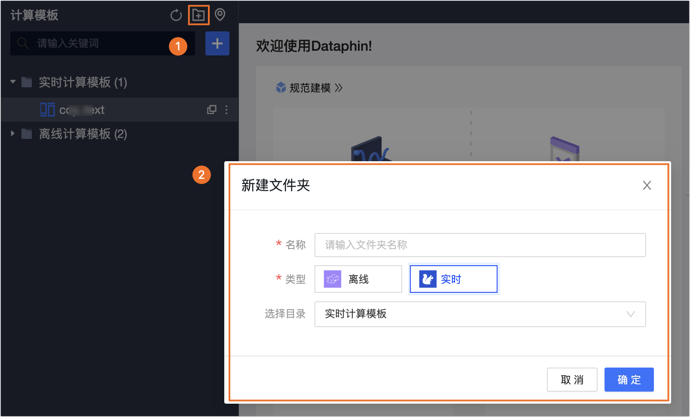
Task: Click the 欢迎使用Dataphin! heading
Action: click(x=314, y=46)
